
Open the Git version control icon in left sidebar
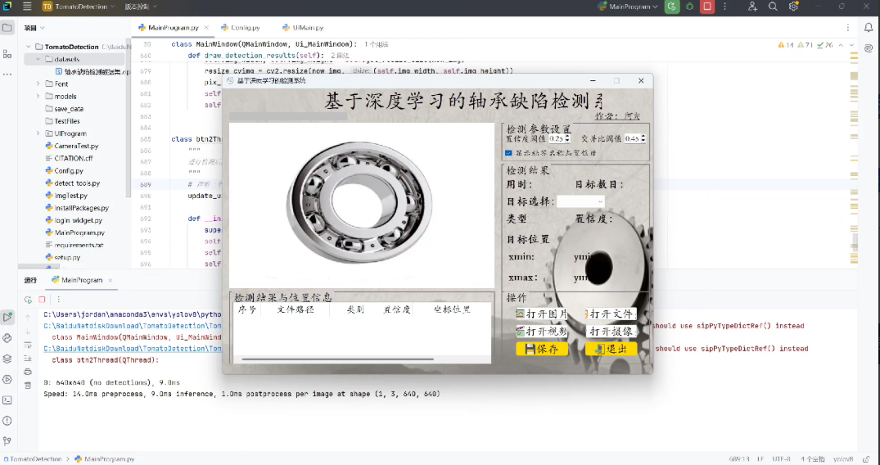click(x=7, y=441)
